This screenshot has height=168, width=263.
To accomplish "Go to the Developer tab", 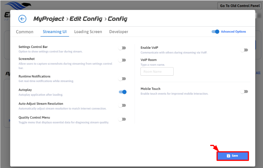I will (119, 32).
